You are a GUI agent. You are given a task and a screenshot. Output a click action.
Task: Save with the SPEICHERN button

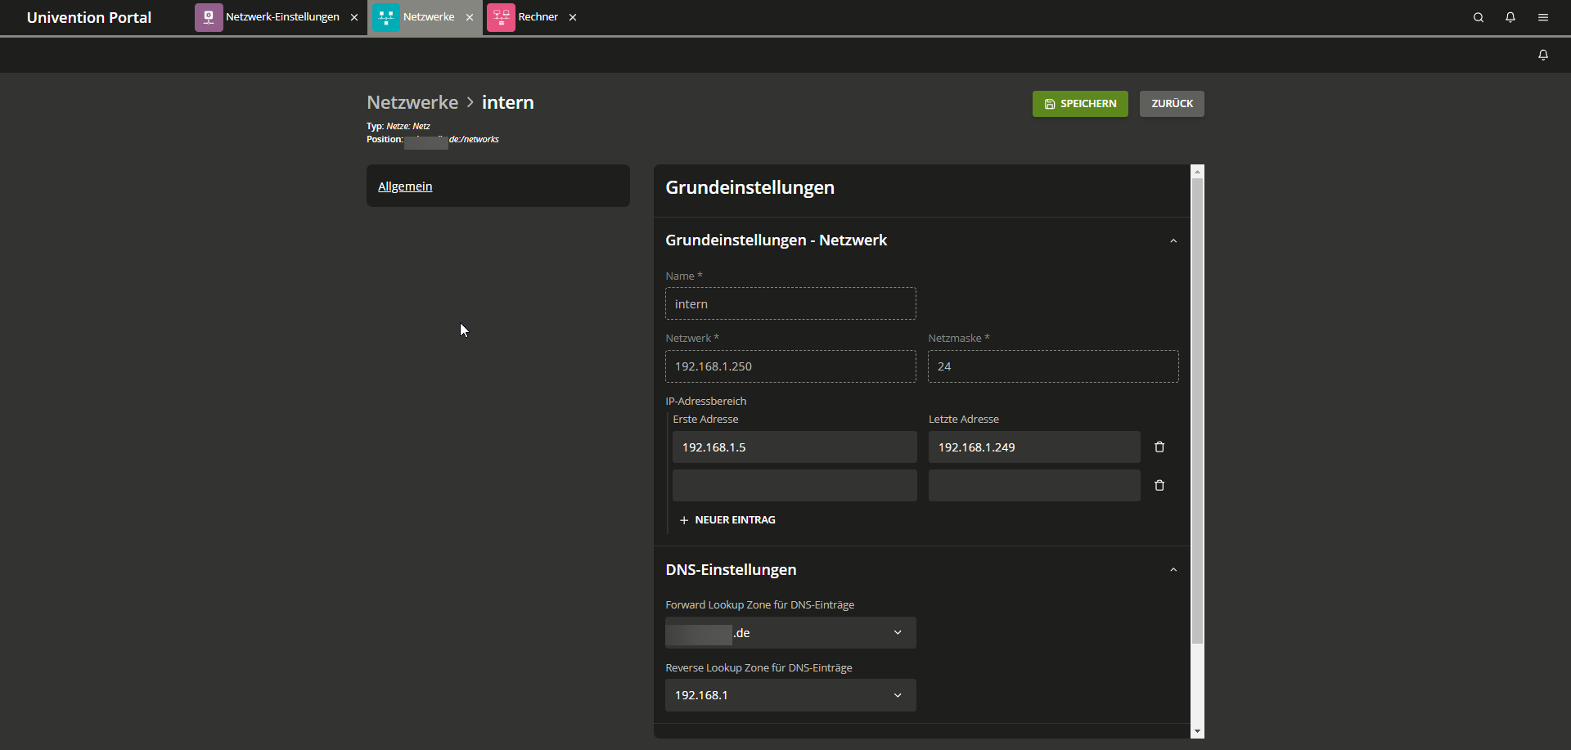click(1080, 104)
